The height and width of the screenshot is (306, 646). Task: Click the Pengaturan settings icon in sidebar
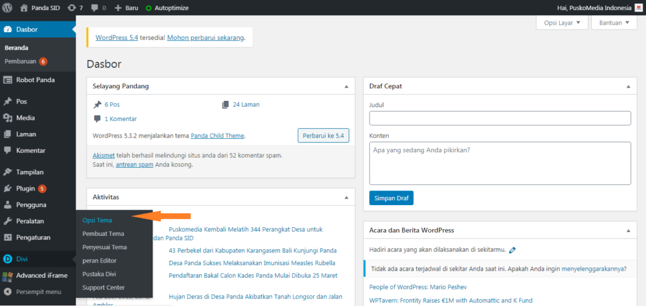pyautogui.click(x=8, y=238)
